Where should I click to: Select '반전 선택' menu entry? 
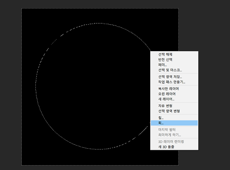tap(174, 60)
